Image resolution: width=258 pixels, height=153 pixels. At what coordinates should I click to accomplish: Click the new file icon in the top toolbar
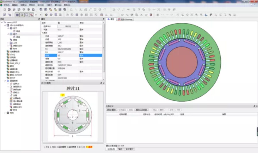tap(5, 9)
